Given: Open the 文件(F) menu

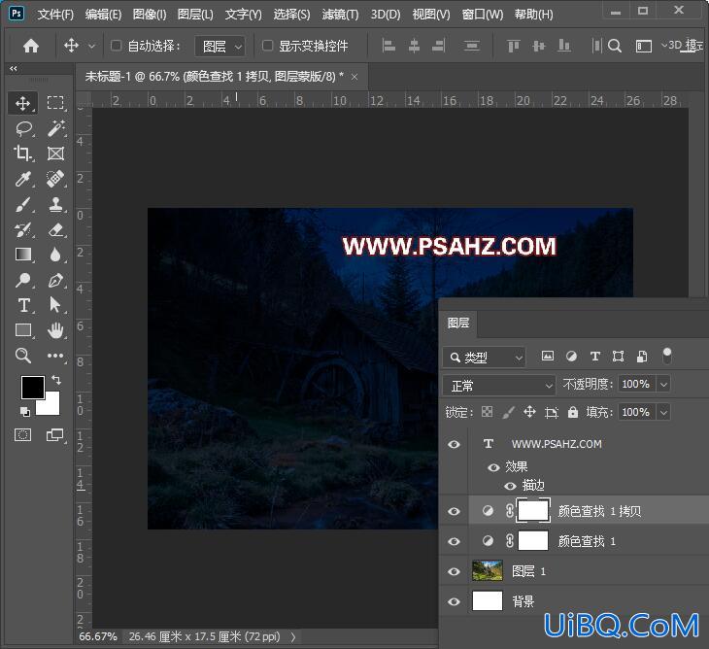Looking at the screenshot, I should [x=55, y=15].
